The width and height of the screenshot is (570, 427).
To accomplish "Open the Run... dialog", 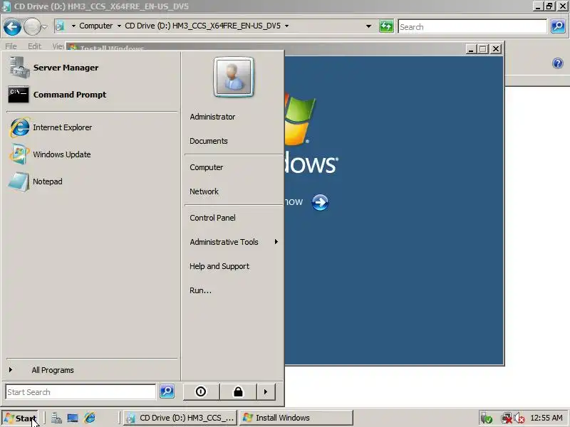I will click(x=200, y=290).
